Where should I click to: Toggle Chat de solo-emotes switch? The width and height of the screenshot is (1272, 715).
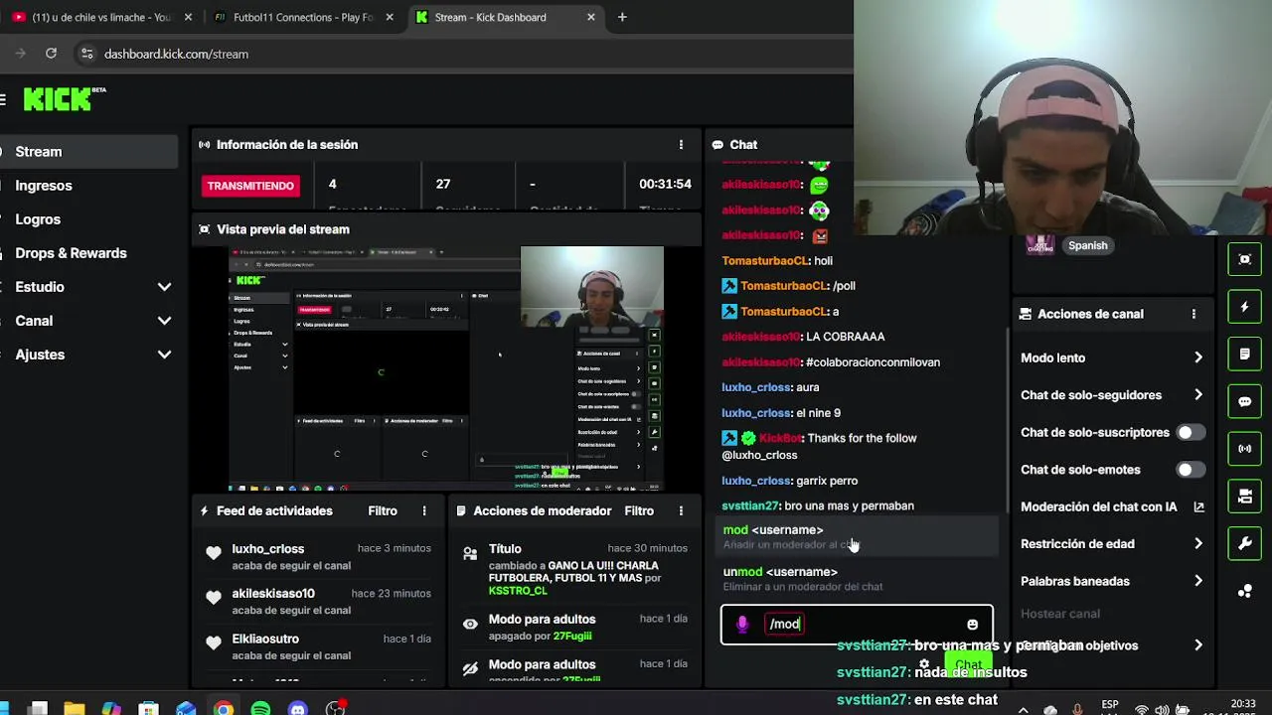[1191, 470]
